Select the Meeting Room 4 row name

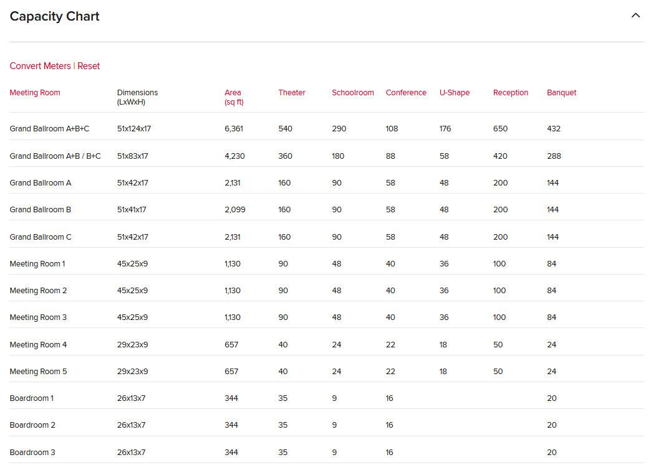38,344
